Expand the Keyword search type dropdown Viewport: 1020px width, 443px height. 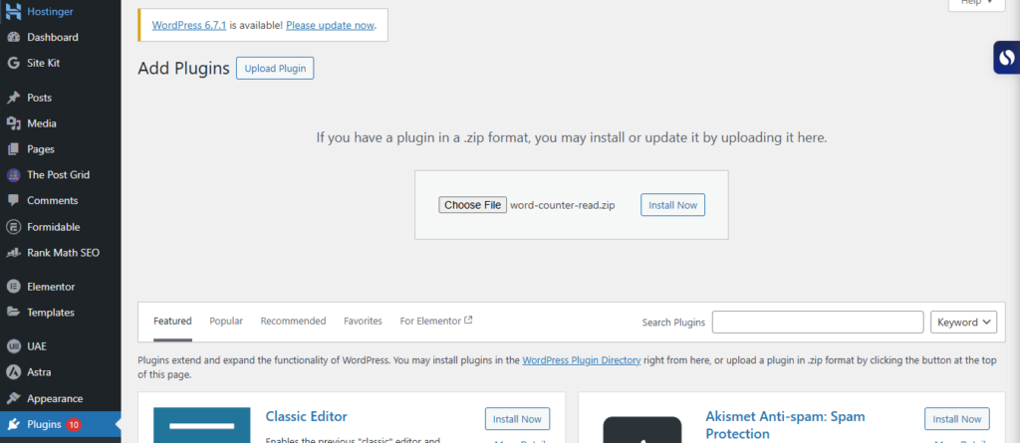click(964, 322)
